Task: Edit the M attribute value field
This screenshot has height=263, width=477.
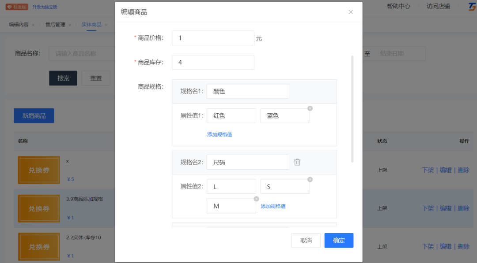Action: 231,206
